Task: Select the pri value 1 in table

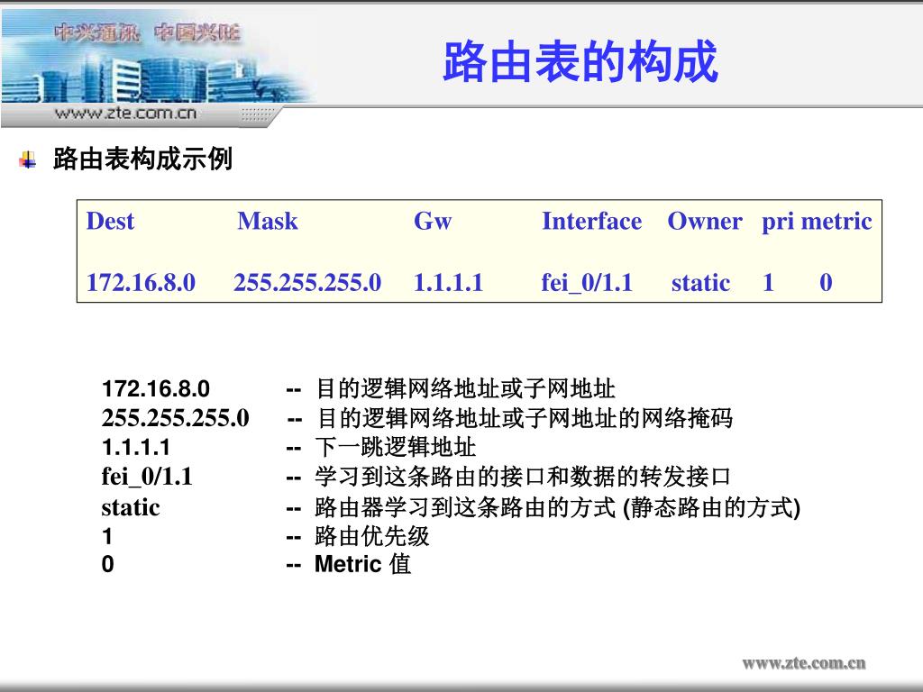Action: click(768, 282)
